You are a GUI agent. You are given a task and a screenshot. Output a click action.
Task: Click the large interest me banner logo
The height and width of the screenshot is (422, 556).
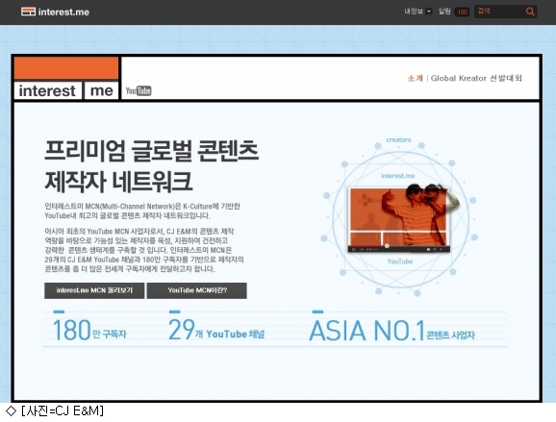66,78
